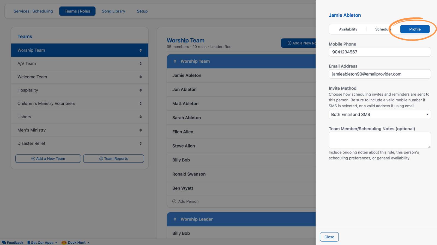Close the Jamie Ableton panel

329,237
